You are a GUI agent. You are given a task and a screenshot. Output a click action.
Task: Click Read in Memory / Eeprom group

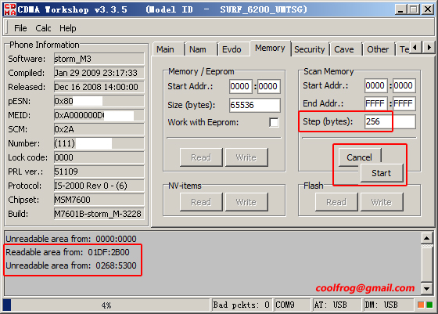coord(201,157)
